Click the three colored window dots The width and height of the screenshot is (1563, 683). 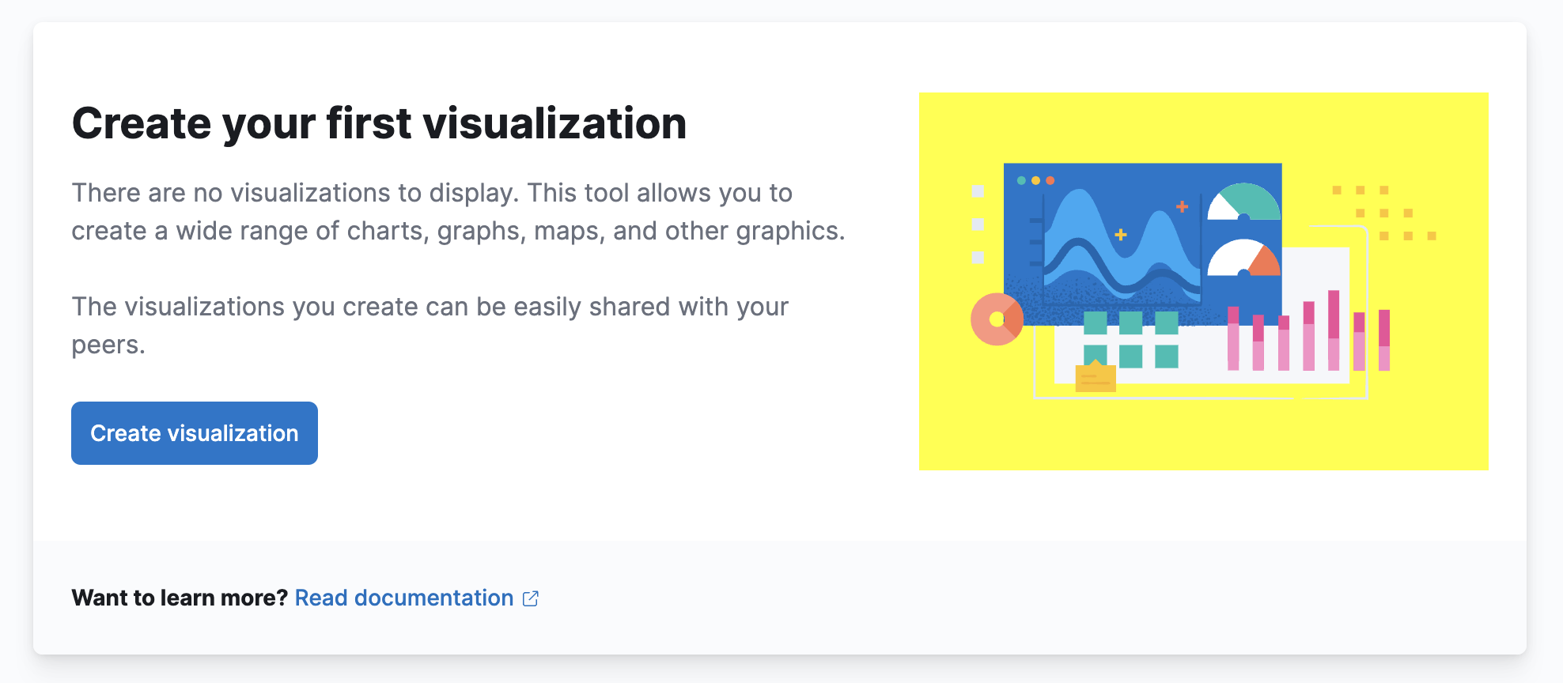click(1035, 180)
